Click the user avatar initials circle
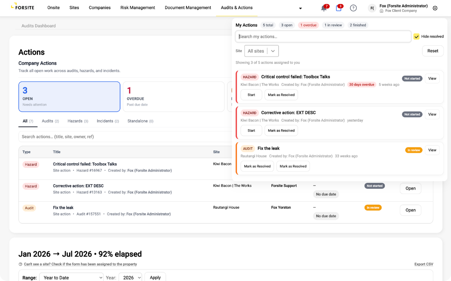Screen dimensions: 451x281 (372, 8)
